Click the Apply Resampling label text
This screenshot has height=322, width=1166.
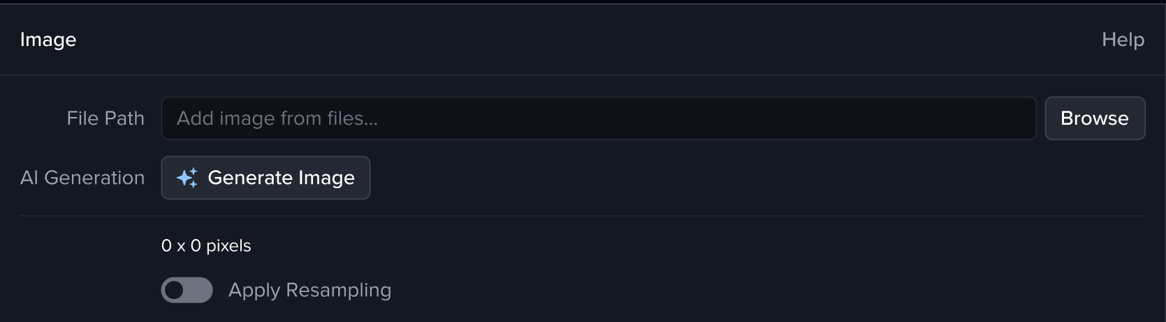point(309,290)
